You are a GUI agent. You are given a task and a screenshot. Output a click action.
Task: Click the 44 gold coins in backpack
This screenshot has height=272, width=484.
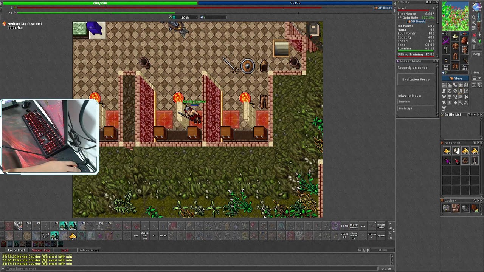tap(447, 151)
